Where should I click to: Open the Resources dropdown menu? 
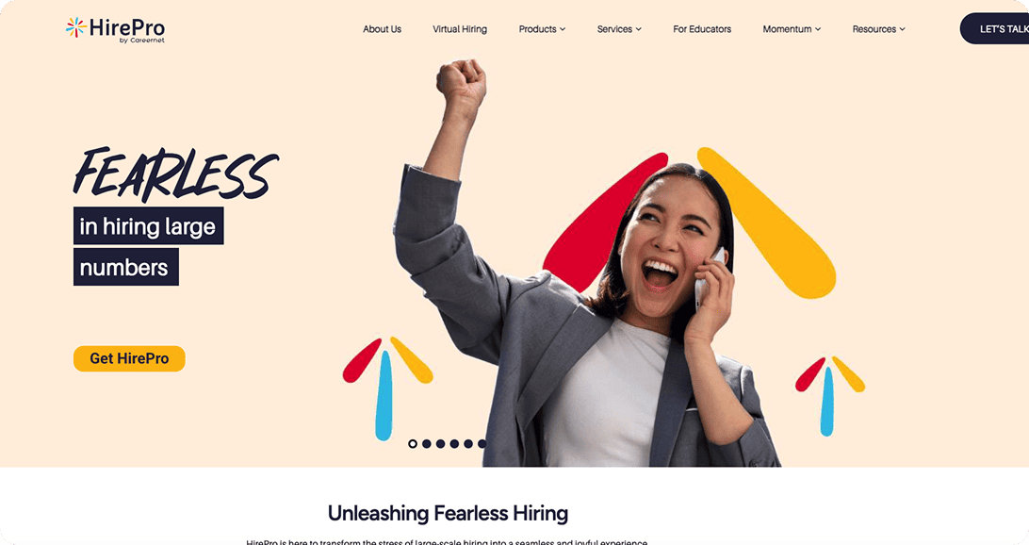(879, 29)
